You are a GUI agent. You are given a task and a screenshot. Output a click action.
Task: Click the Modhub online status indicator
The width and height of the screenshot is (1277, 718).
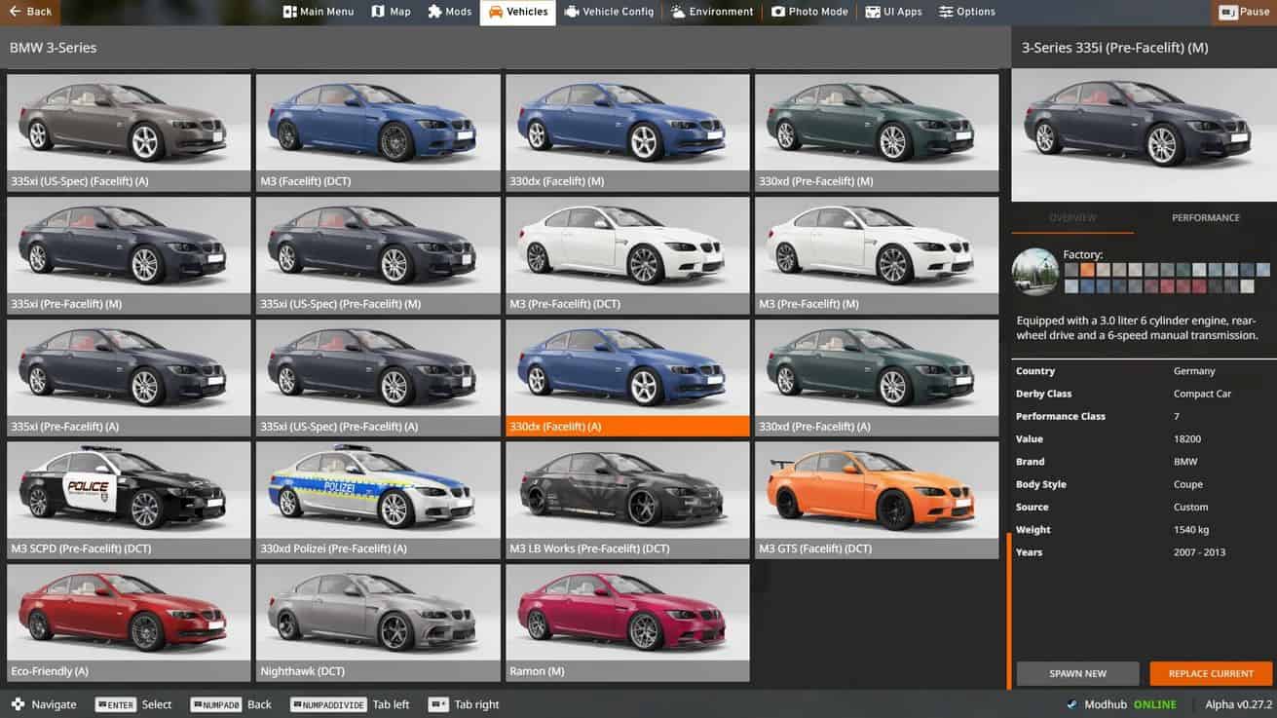coord(1154,704)
